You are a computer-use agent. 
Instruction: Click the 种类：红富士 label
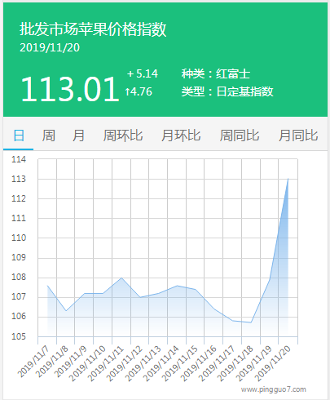(216, 73)
